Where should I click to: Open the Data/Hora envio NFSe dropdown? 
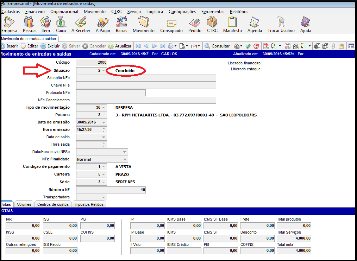(125, 152)
